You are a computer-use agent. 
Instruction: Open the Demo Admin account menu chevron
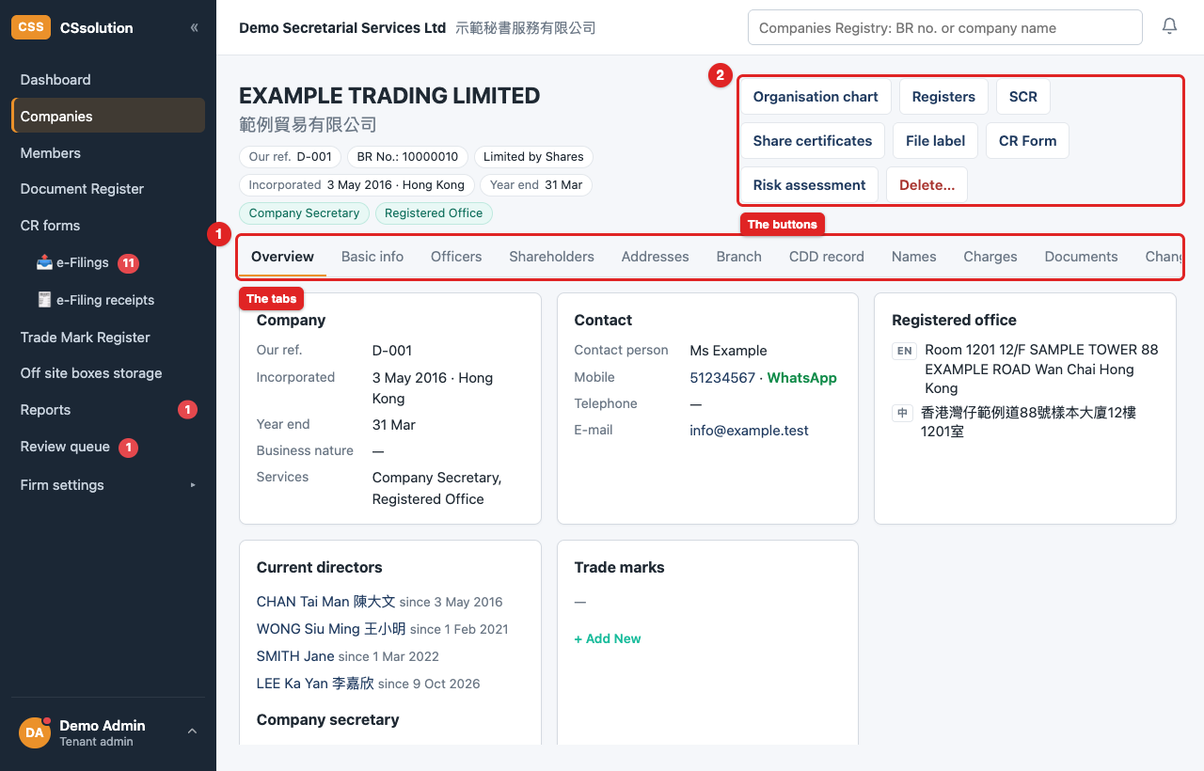(x=192, y=732)
